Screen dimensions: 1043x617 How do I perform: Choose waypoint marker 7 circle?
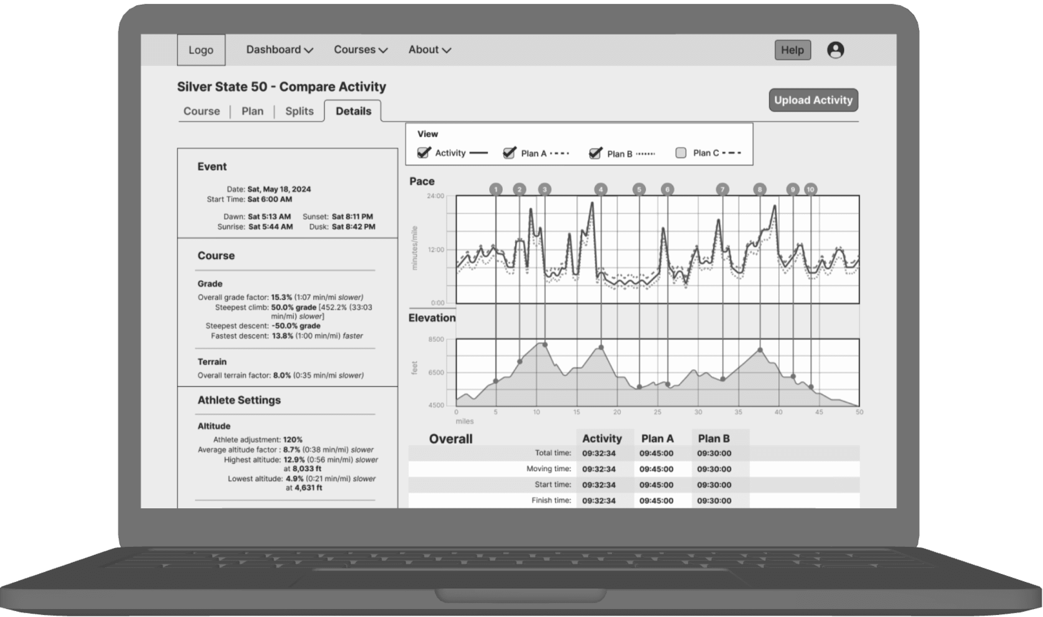[722, 189]
